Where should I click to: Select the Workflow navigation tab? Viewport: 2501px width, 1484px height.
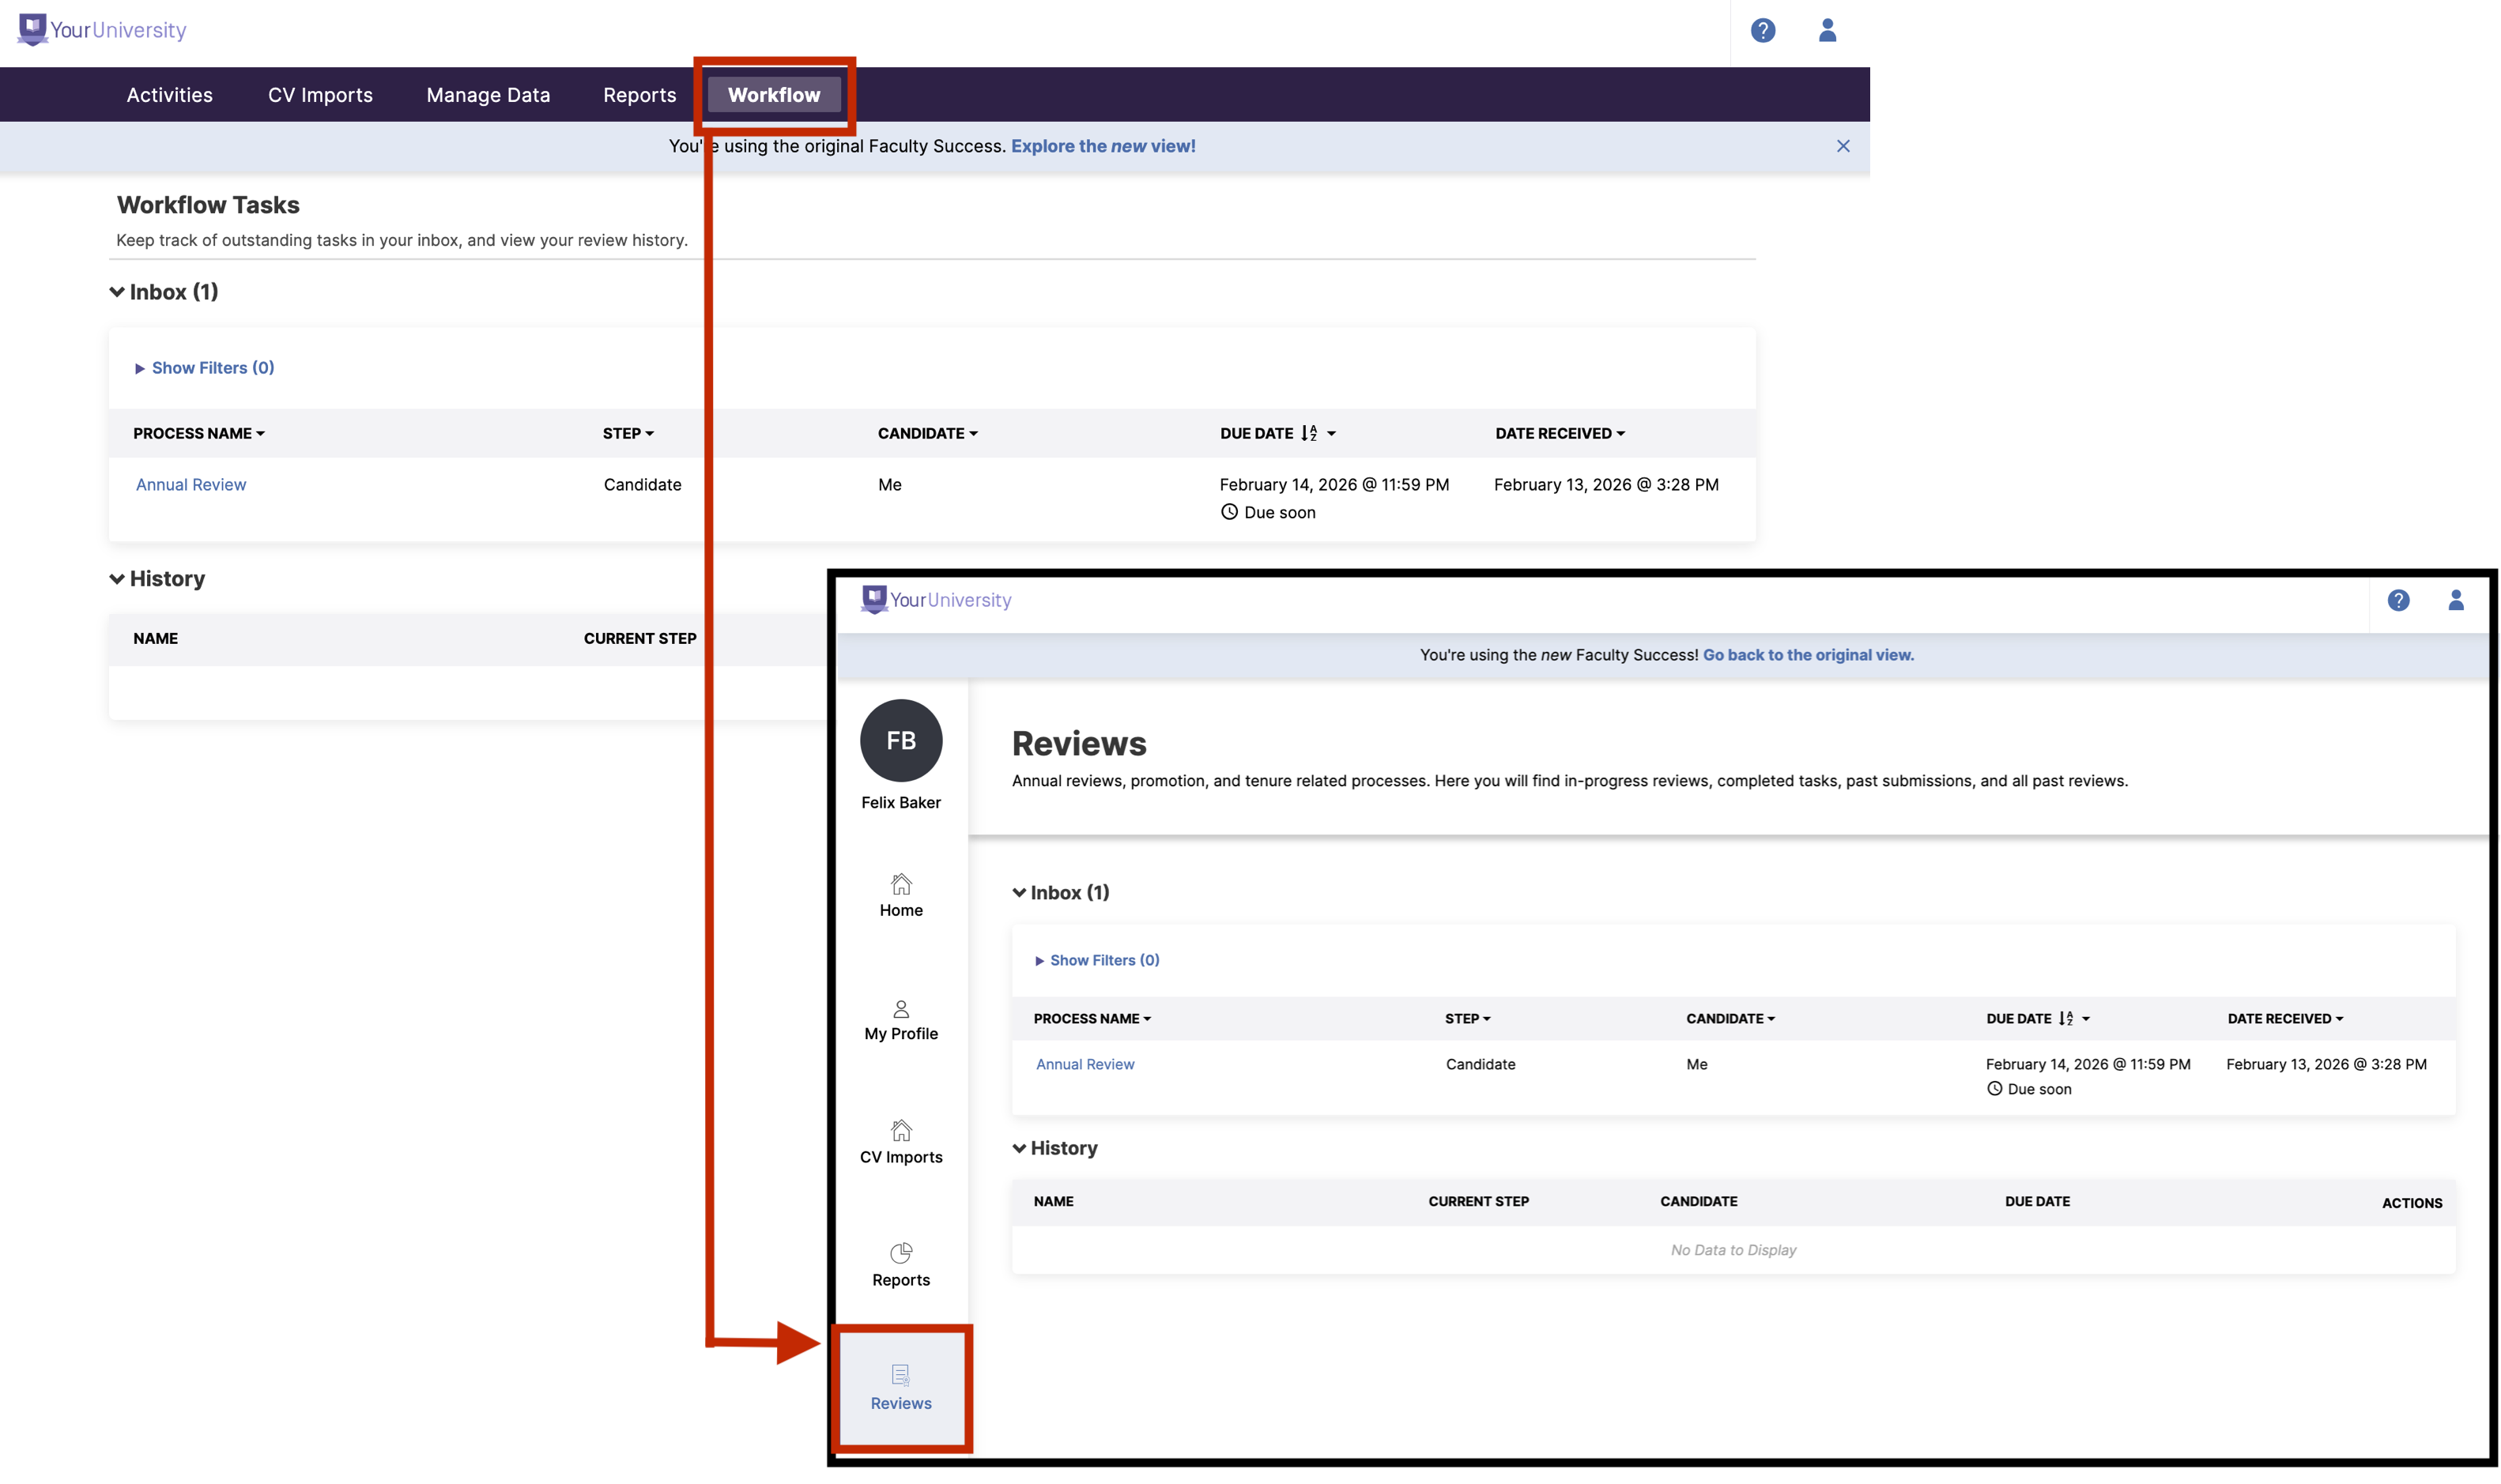coord(774,95)
